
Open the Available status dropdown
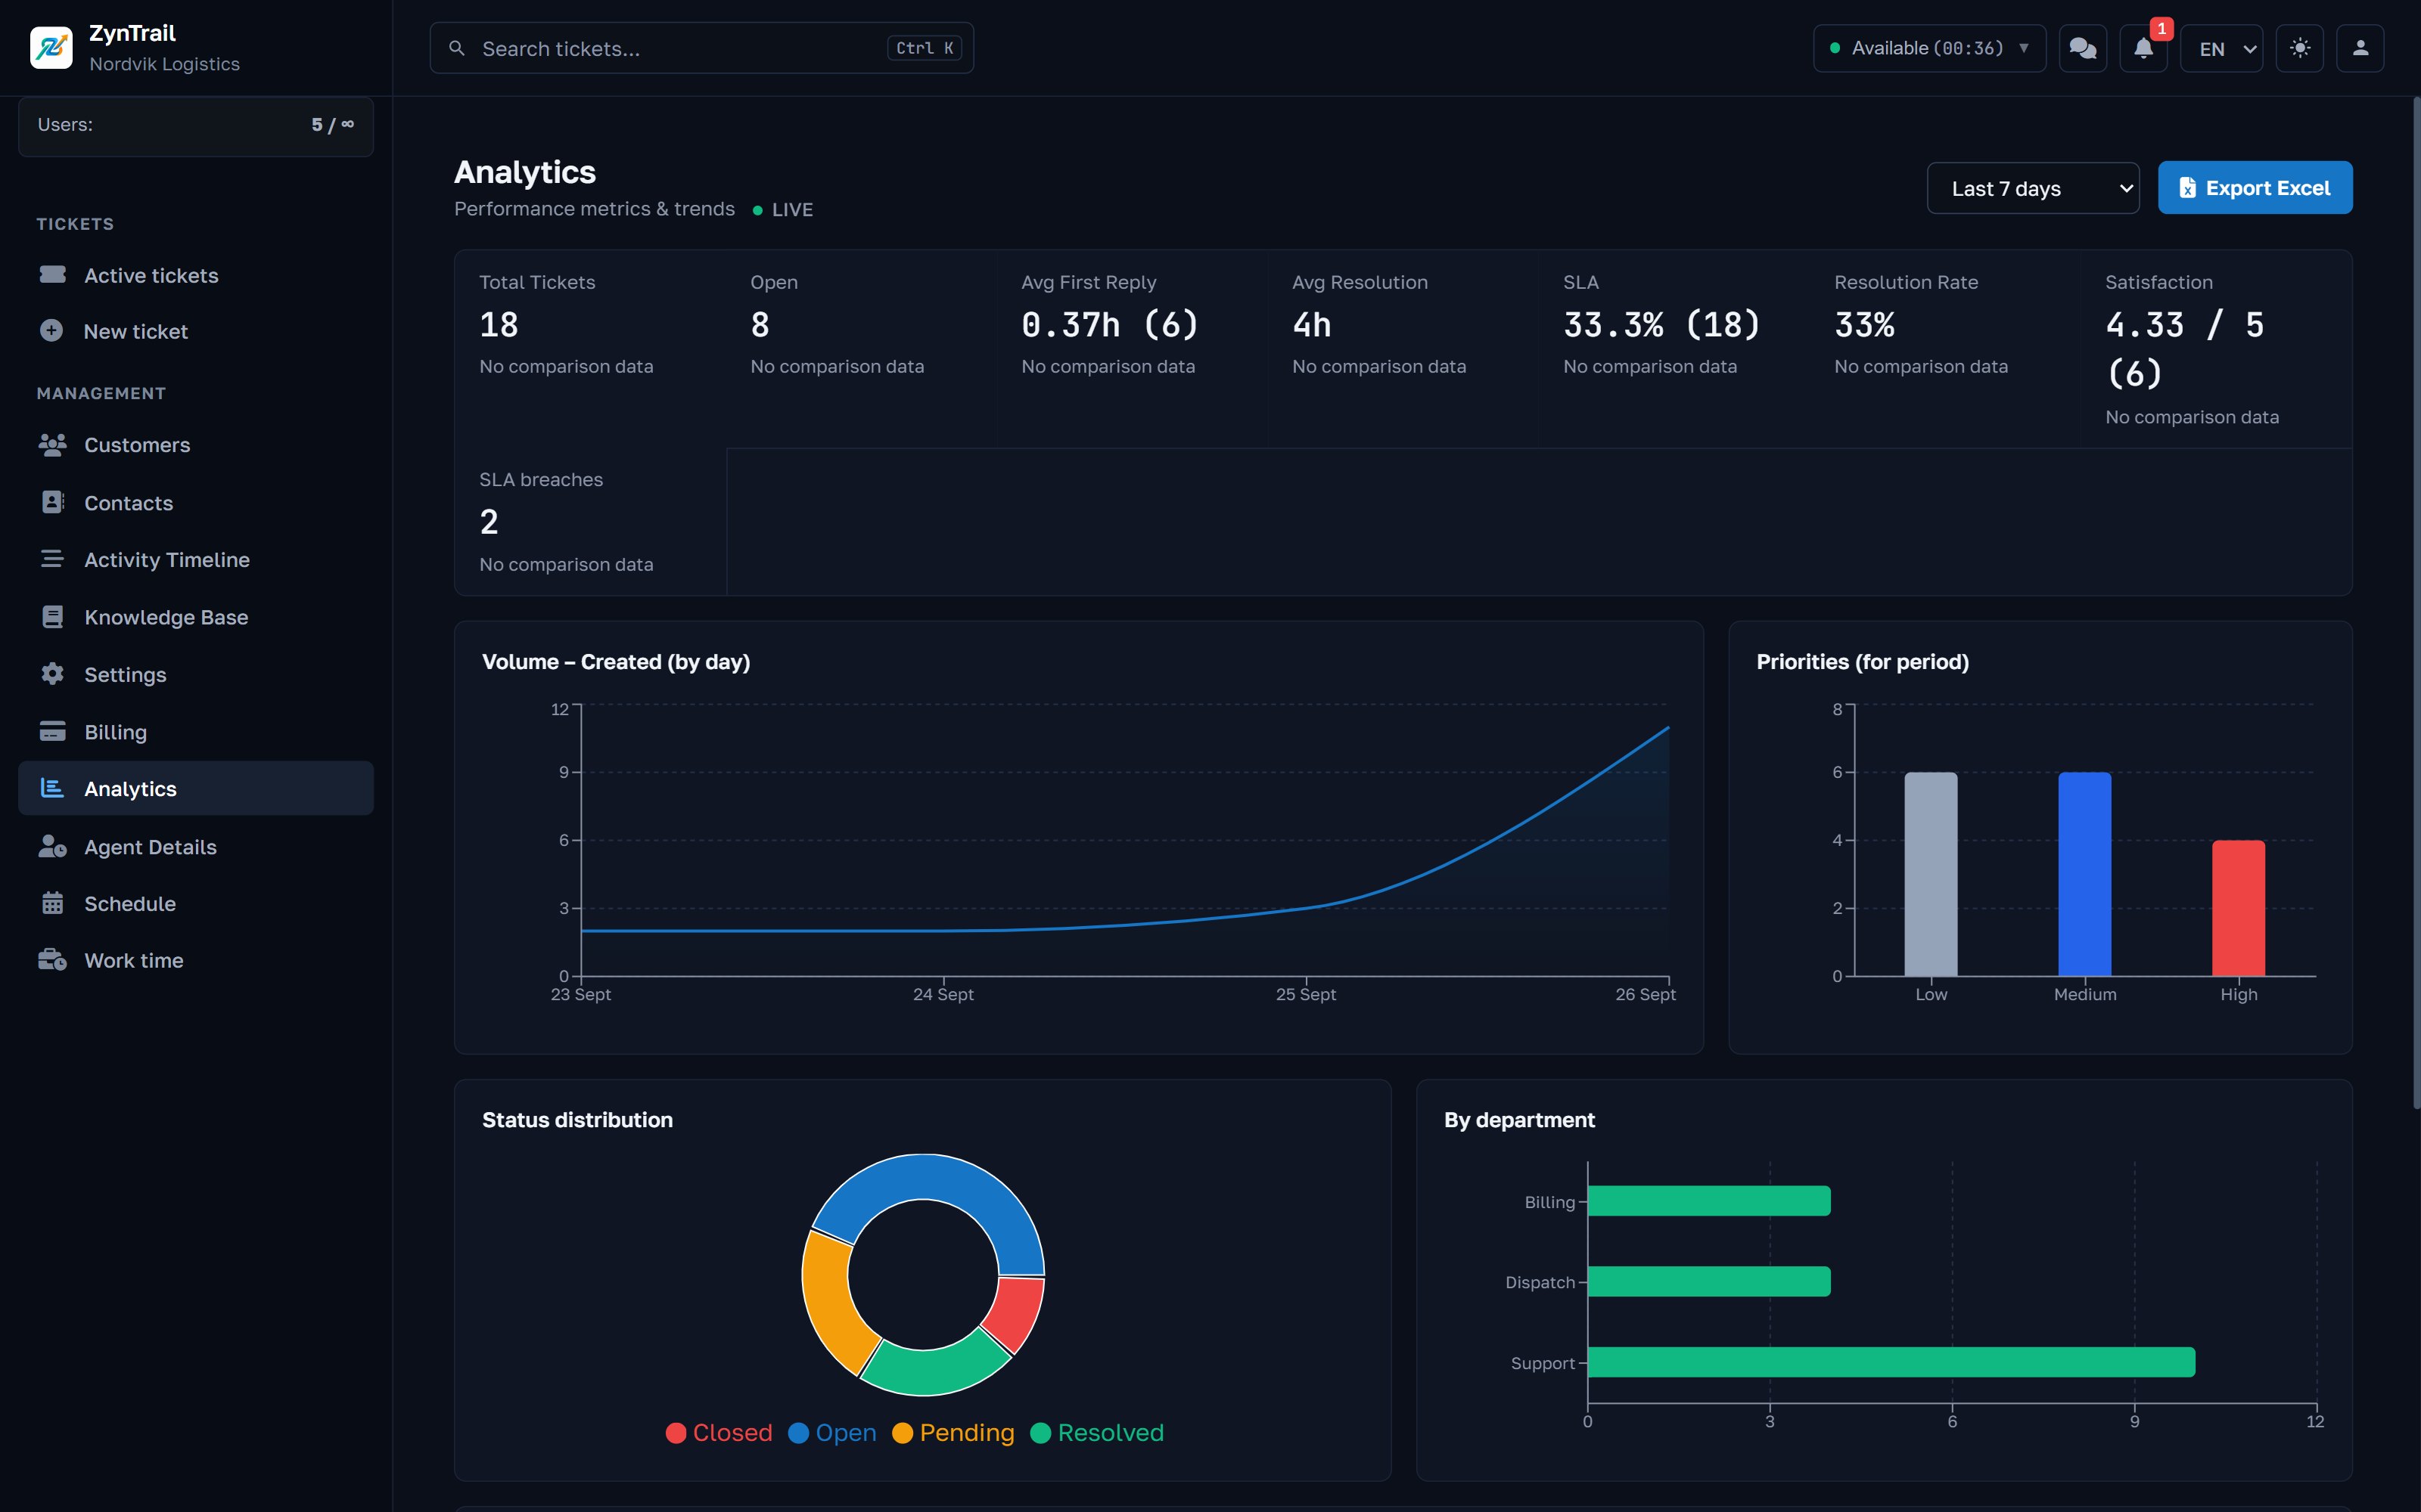pyautogui.click(x=1928, y=48)
